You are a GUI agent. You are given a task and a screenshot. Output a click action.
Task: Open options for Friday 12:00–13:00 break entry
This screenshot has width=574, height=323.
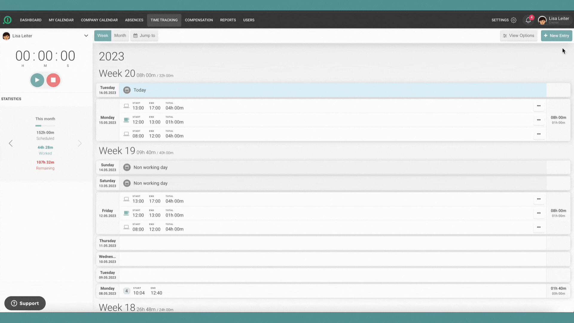(x=538, y=213)
